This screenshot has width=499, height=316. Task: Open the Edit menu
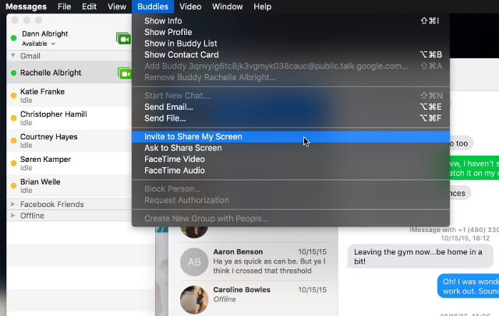coord(89,6)
